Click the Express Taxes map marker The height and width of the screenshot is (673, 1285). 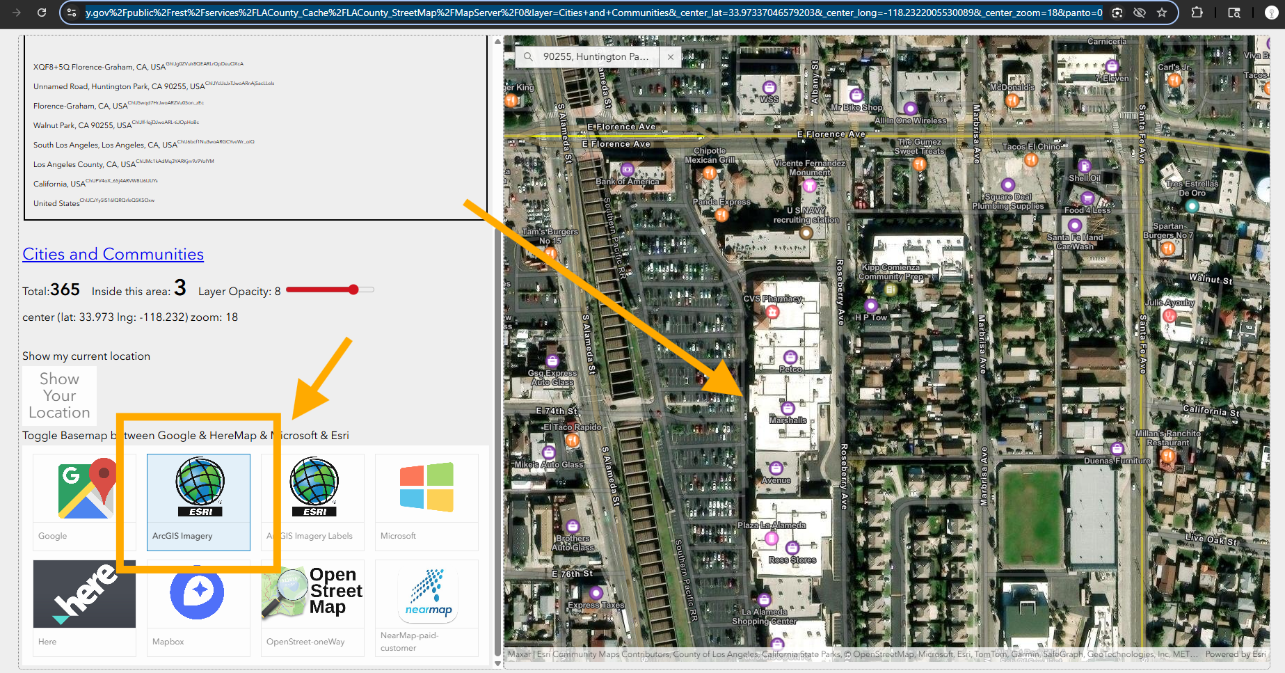coord(596,593)
